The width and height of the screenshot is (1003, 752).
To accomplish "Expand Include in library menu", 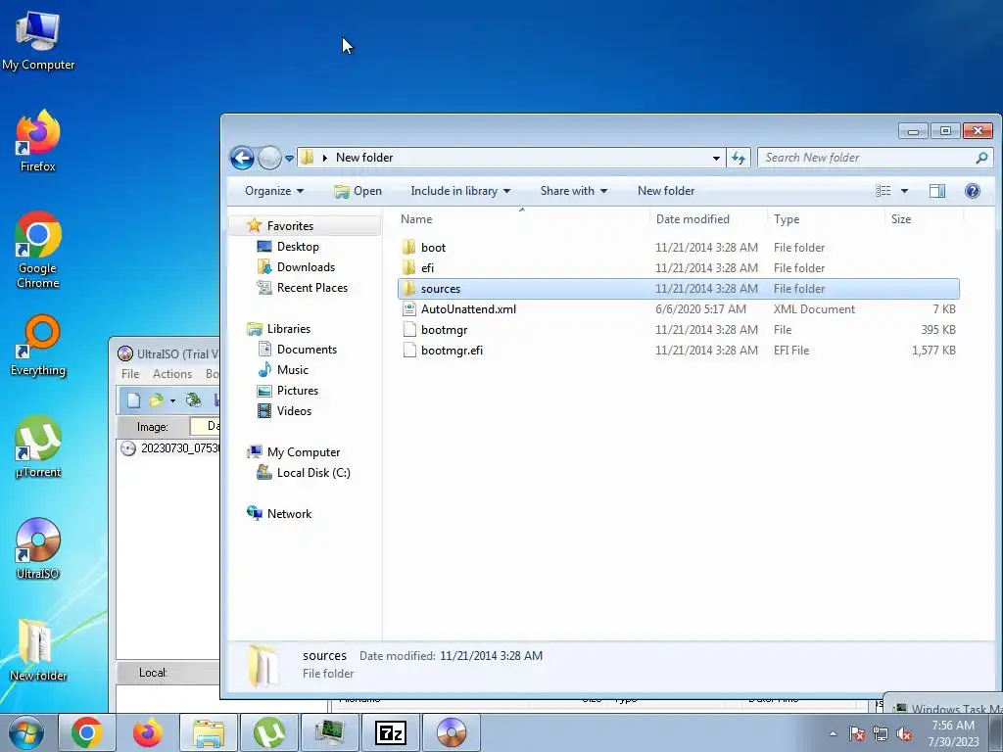I will (x=460, y=191).
